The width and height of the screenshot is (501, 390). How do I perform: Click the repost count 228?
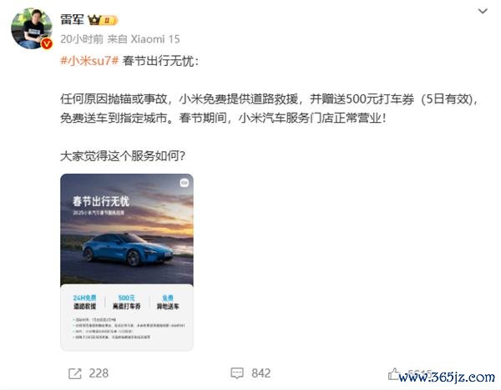coord(99,373)
